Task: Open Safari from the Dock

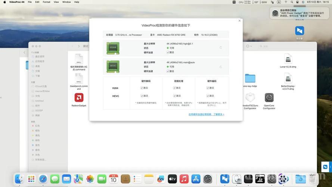Action: click(43, 179)
